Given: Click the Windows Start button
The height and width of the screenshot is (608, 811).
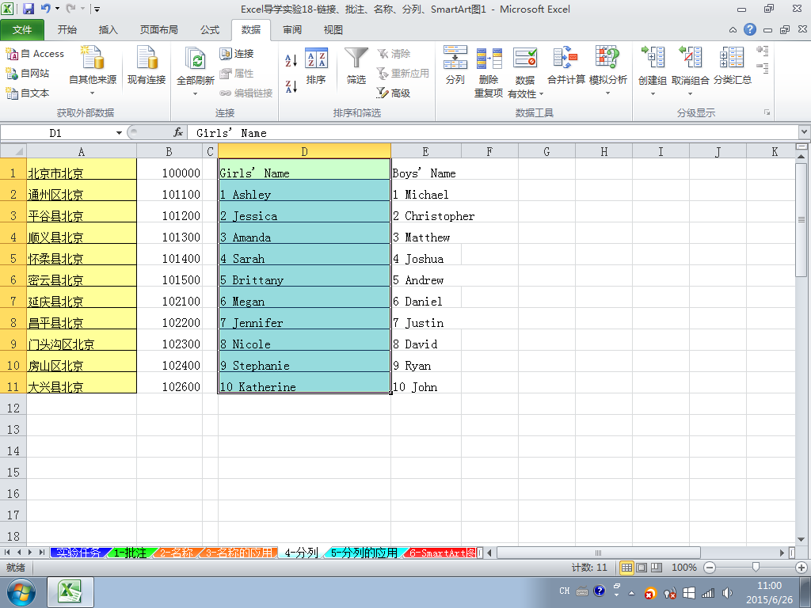Looking at the screenshot, I should [x=21, y=592].
